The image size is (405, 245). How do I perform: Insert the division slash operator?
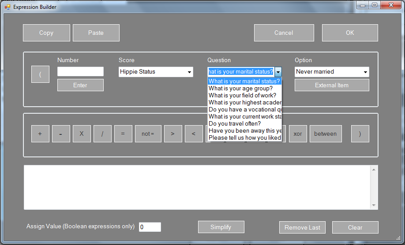click(102, 134)
